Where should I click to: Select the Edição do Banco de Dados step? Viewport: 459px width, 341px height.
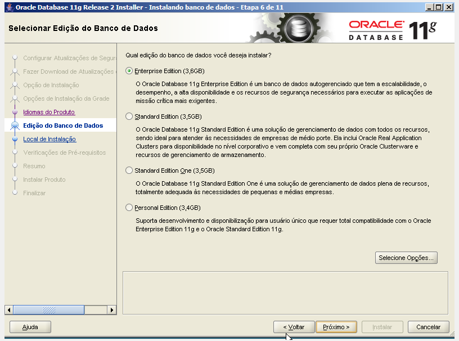(63, 125)
